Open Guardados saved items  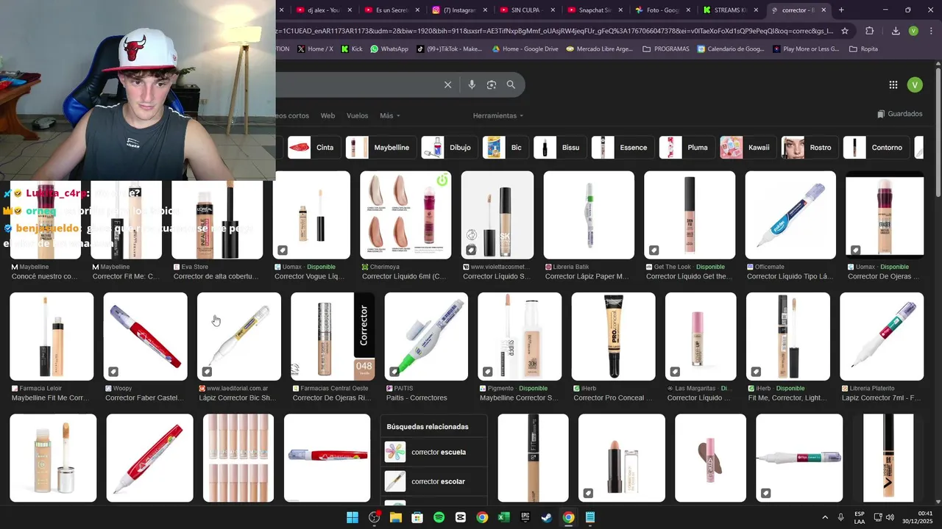point(899,114)
